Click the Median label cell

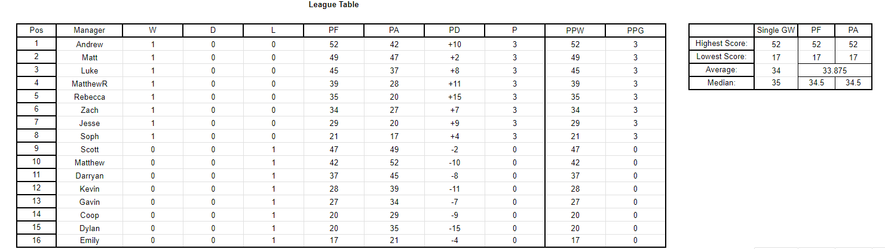721,83
